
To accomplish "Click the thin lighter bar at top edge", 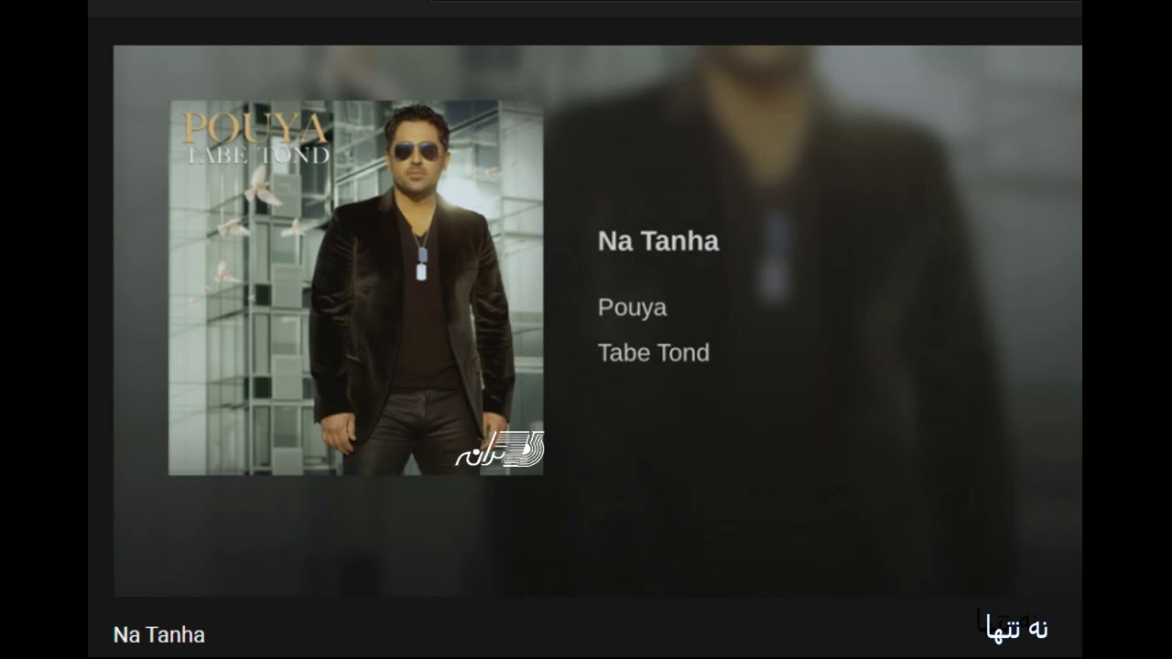I will pyautogui.click(x=756, y=2).
